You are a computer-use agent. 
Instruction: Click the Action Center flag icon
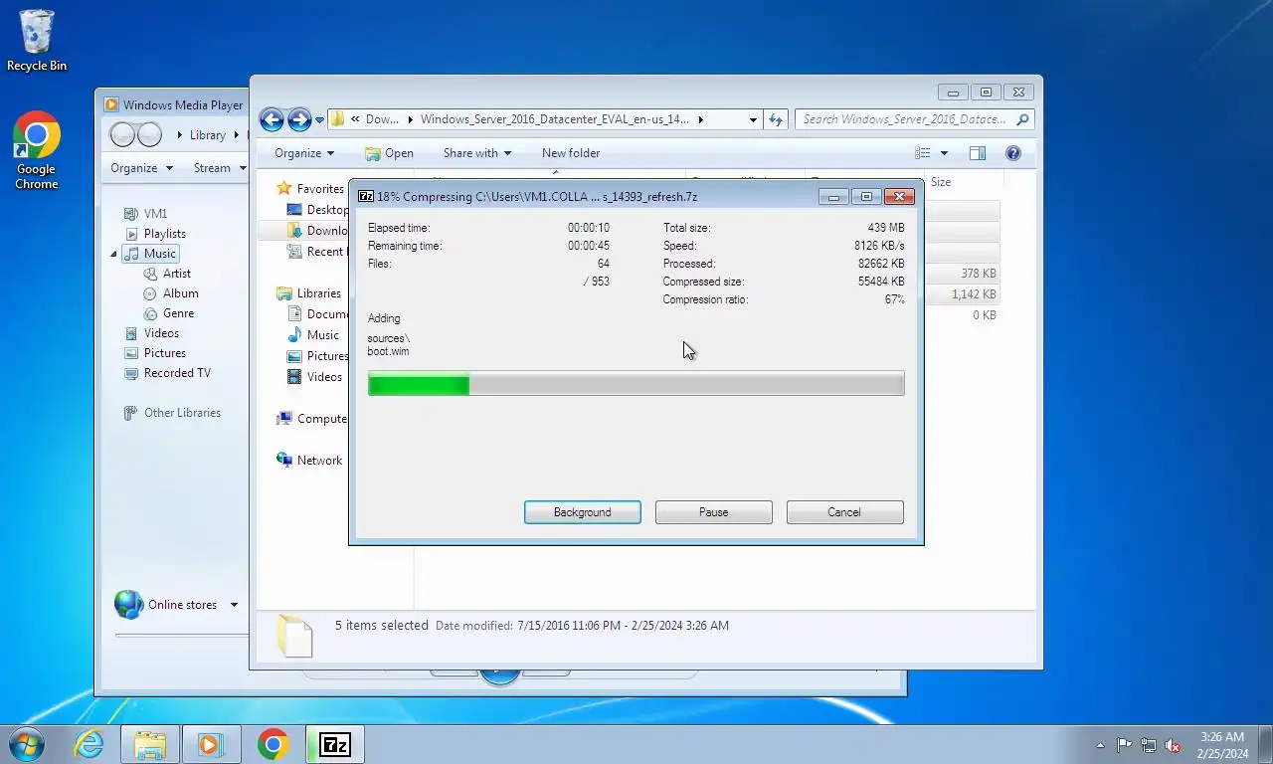tap(1124, 745)
